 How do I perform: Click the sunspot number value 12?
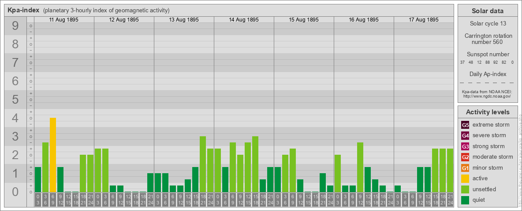coord(479,62)
